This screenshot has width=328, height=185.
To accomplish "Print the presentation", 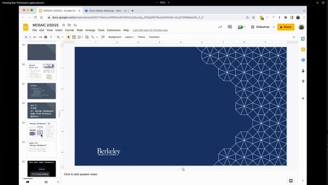I will pos(46,37).
